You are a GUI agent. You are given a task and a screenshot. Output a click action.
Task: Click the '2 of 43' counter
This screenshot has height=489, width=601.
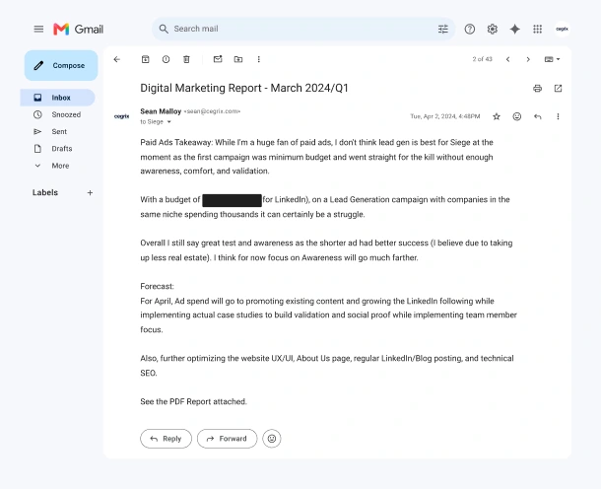482,59
